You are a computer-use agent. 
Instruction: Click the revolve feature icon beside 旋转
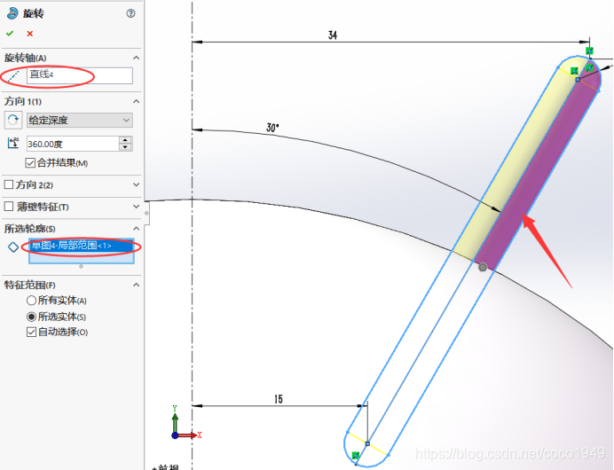coord(12,13)
